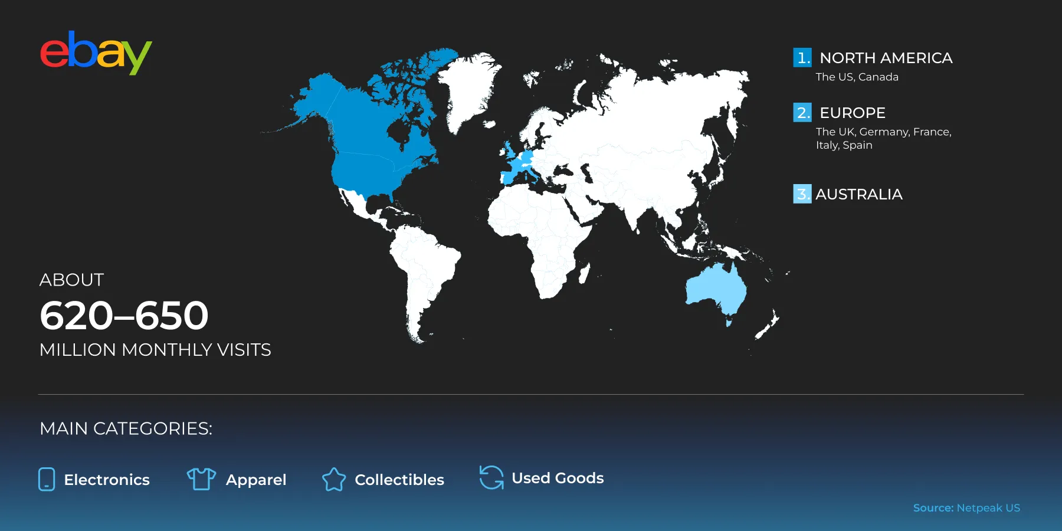Select the MAIN CATEGORIES heading

(x=126, y=429)
